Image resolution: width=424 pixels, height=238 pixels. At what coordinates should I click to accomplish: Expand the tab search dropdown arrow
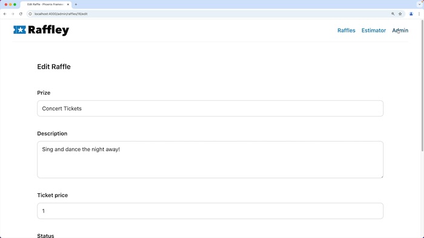(x=420, y=4)
